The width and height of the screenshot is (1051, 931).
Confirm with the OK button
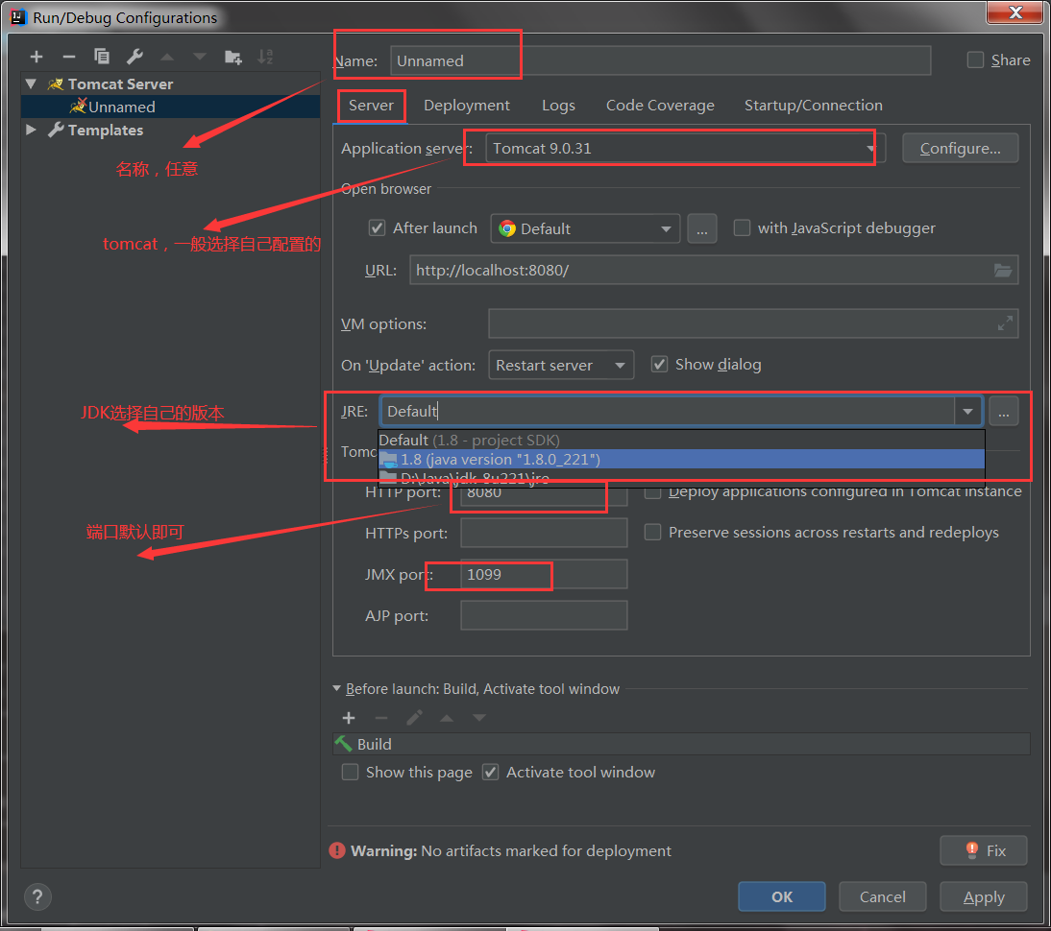coord(782,896)
